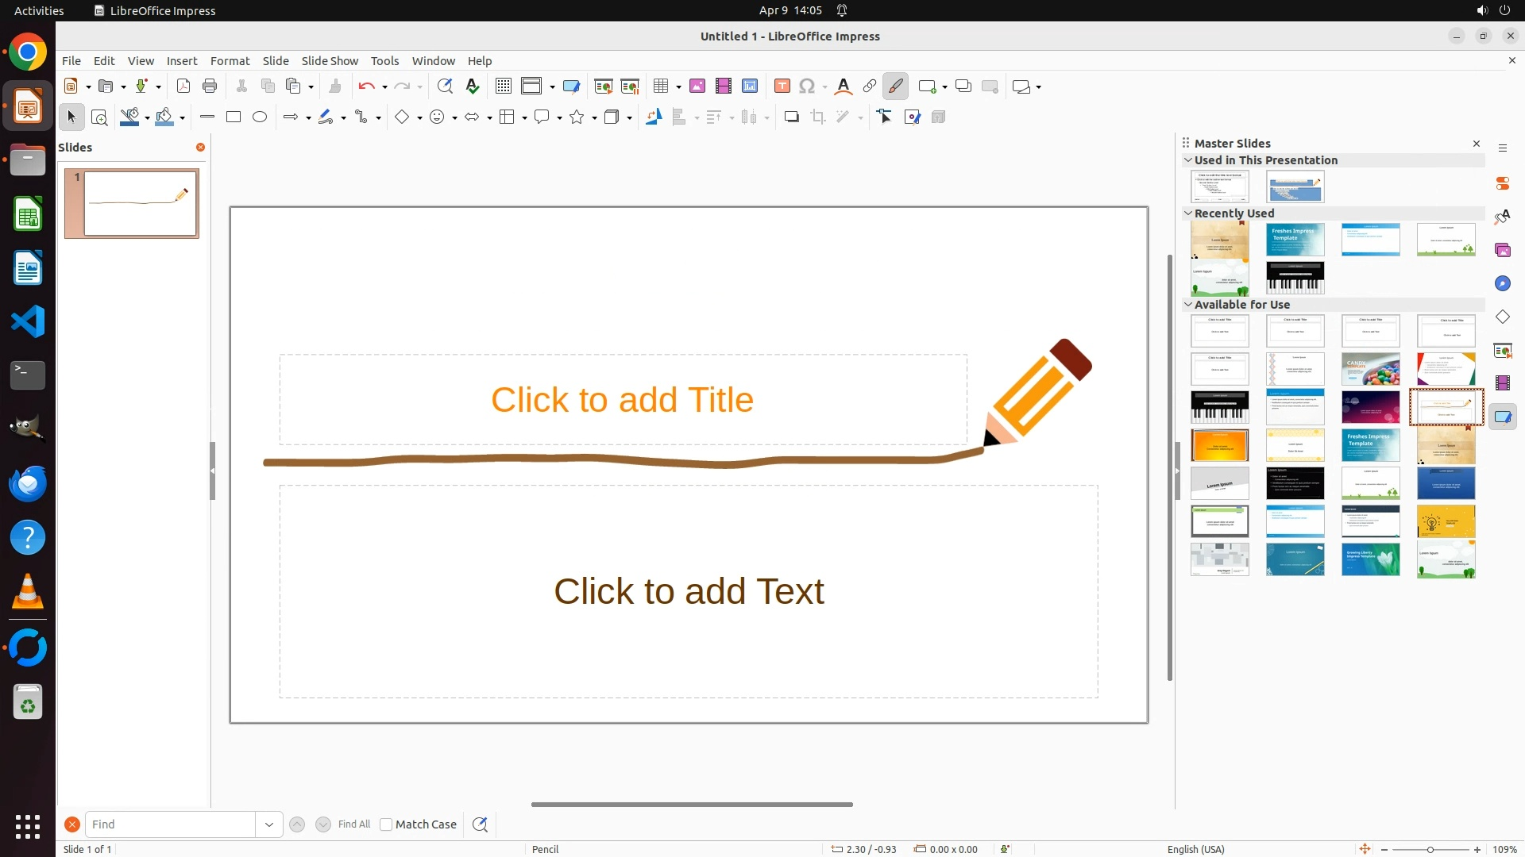The image size is (1525, 857).
Task: Click the Insert Special Character icon
Action: [x=807, y=86]
